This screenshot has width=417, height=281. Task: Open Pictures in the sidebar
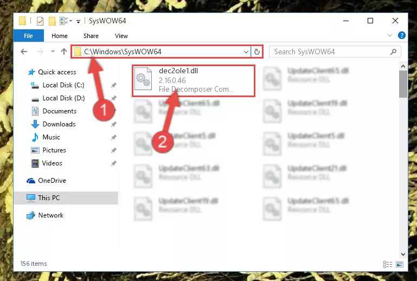[x=54, y=150]
